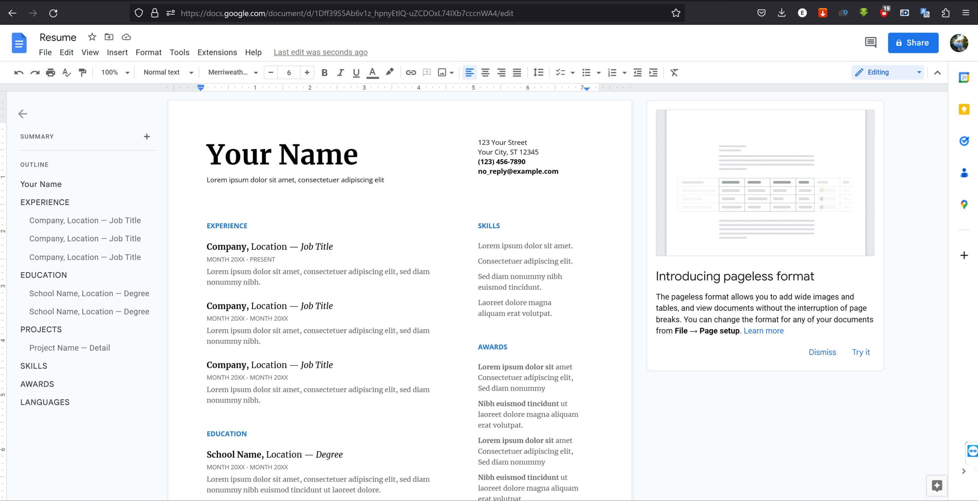The width and height of the screenshot is (978, 501).
Task: Open the File menu
Action: coord(45,52)
